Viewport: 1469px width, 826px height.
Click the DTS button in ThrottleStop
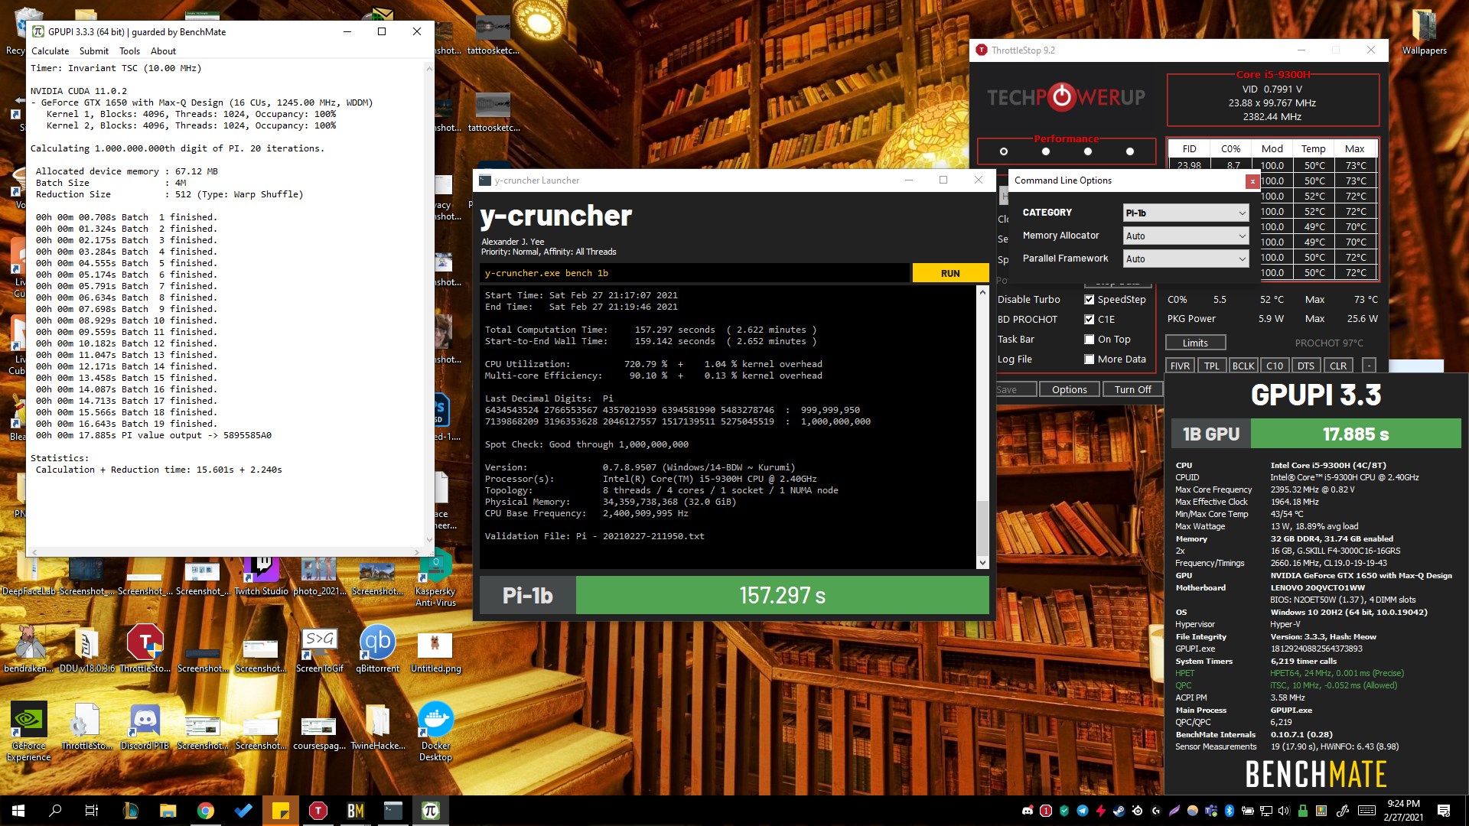tap(1306, 366)
